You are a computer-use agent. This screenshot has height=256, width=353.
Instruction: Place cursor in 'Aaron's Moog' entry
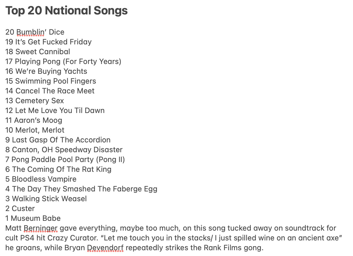click(38, 120)
